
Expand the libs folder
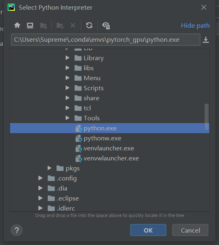point(67,68)
